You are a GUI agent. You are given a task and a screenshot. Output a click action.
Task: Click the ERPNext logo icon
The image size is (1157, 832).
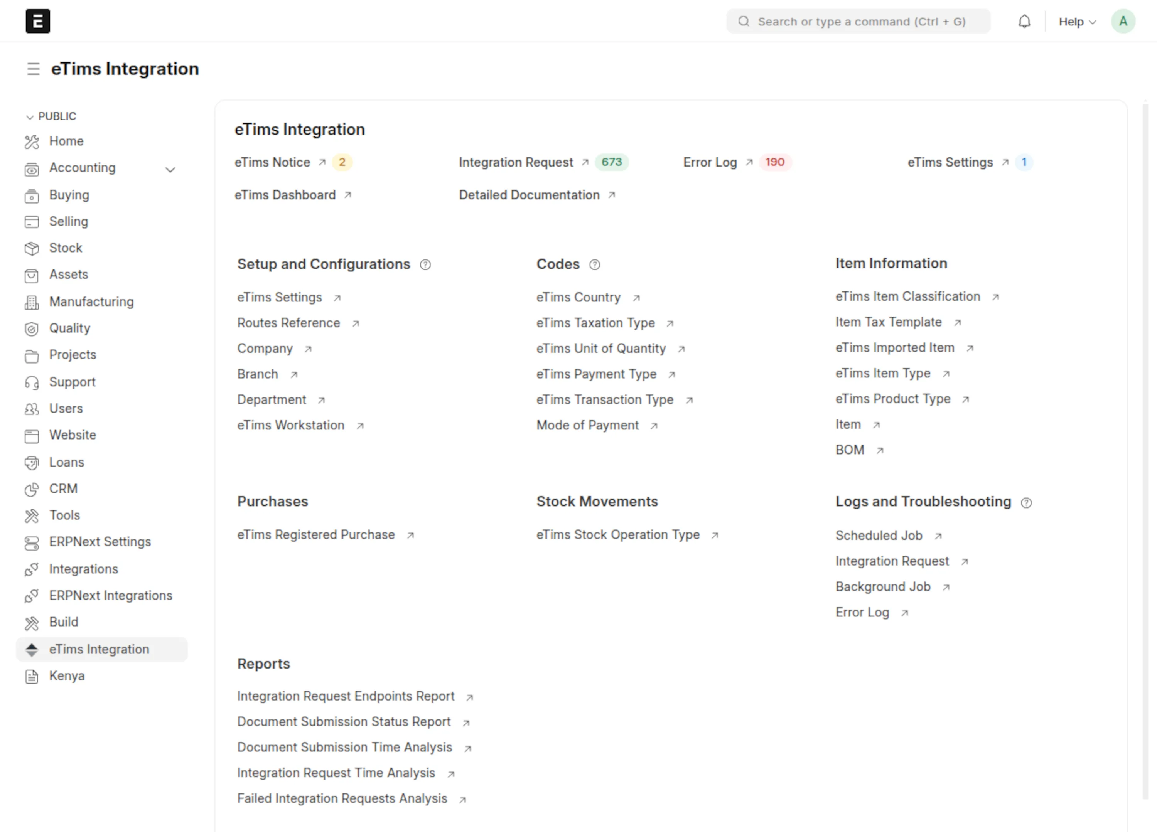[x=38, y=22]
